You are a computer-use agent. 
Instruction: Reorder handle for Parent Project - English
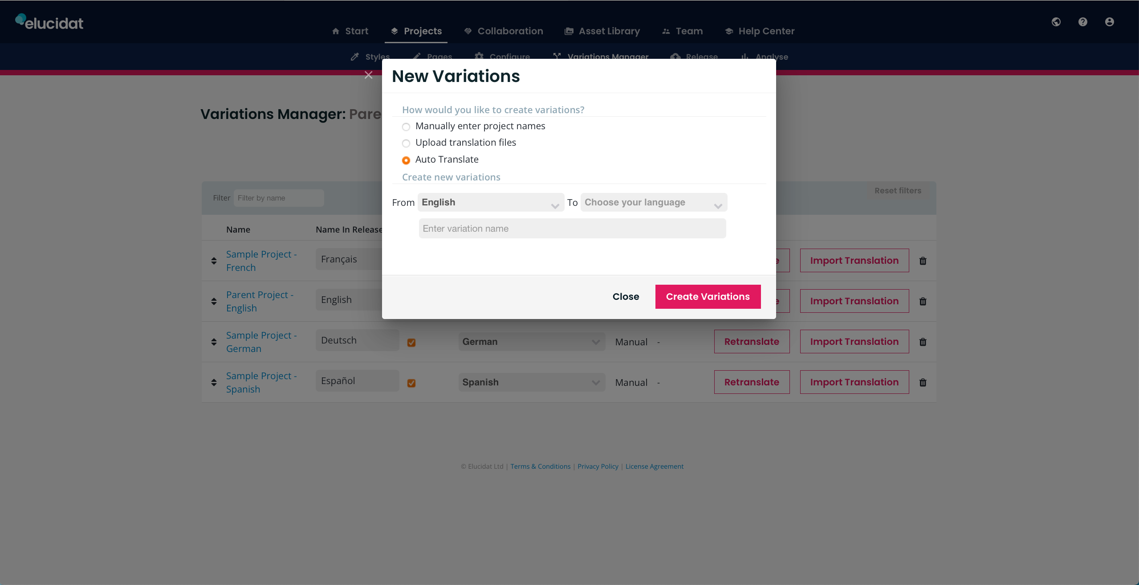point(214,301)
